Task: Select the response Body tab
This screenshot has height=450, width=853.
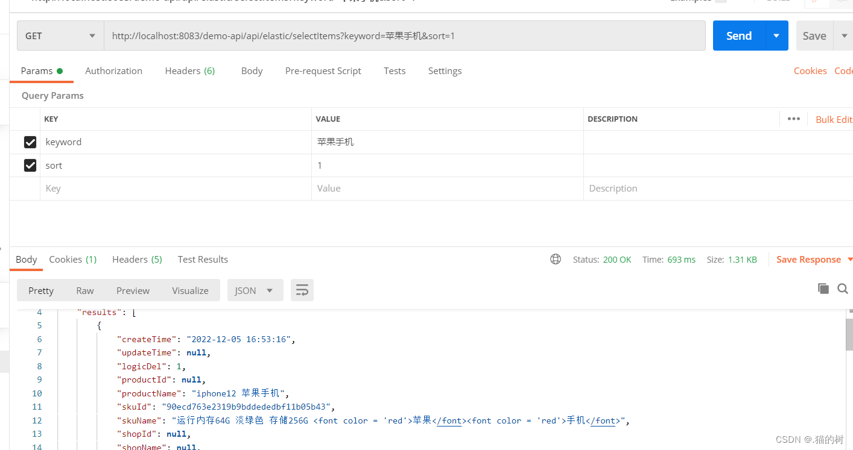Action: pyautogui.click(x=27, y=259)
